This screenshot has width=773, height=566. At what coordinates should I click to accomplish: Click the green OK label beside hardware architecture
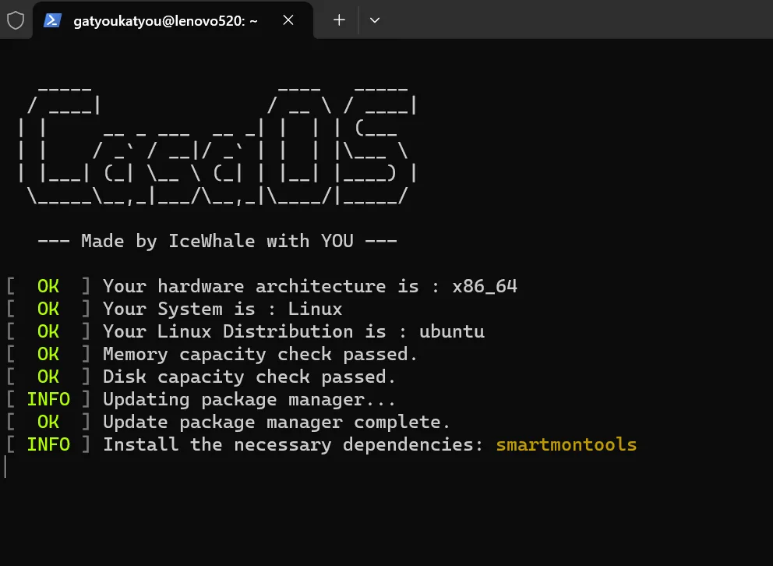[x=48, y=286]
